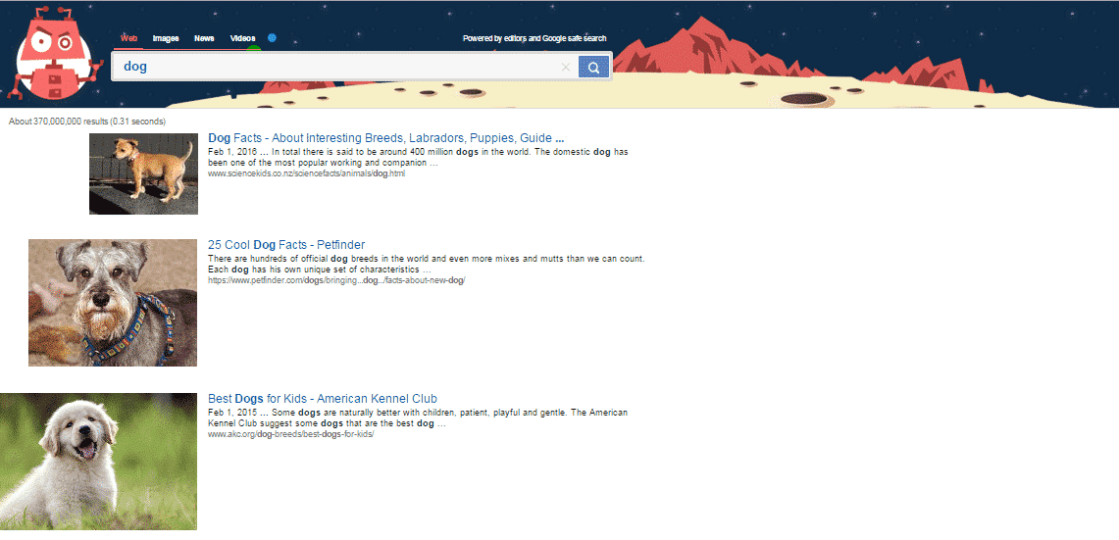Click the blue magnifier search button
Viewport: 1119px width, 540px height.
click(593, 67)
